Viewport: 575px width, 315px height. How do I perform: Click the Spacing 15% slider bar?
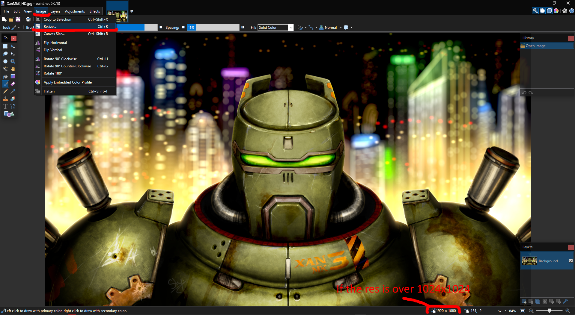[x=213, y=28]
